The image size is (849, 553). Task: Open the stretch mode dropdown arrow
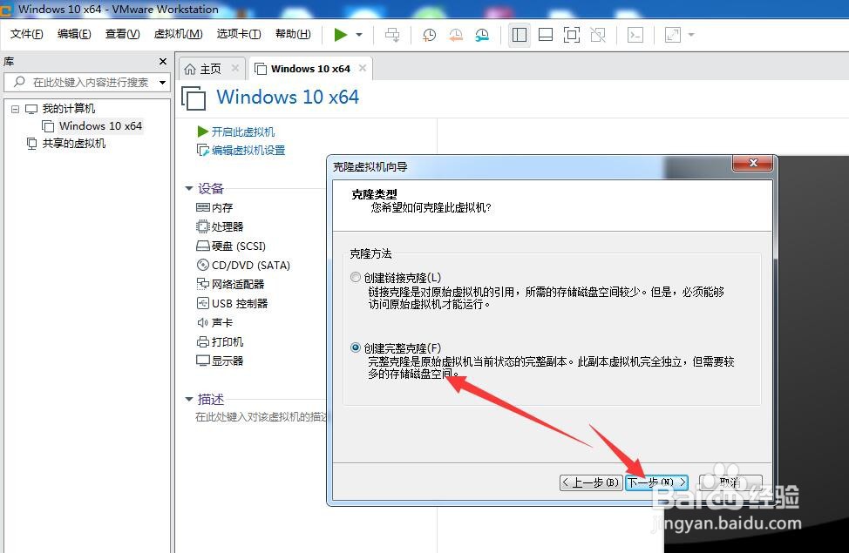[691, 35]
